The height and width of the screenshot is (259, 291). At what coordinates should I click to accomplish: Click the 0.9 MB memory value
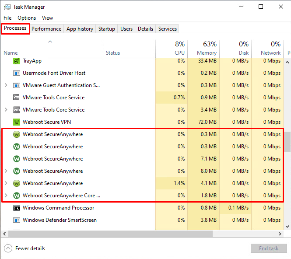tap(209, 98)
